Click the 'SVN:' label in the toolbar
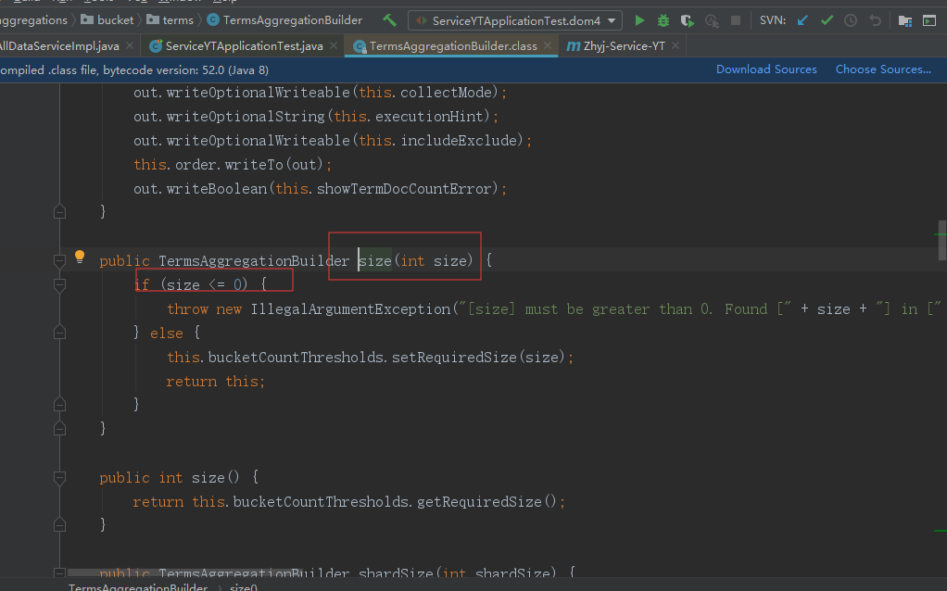947x591 pixels. [773, 20]
